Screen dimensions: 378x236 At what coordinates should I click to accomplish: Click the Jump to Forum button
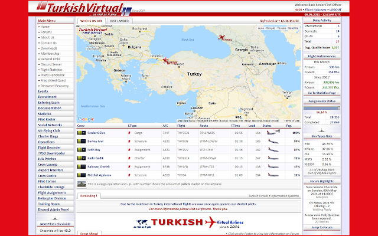pos(322,227)
